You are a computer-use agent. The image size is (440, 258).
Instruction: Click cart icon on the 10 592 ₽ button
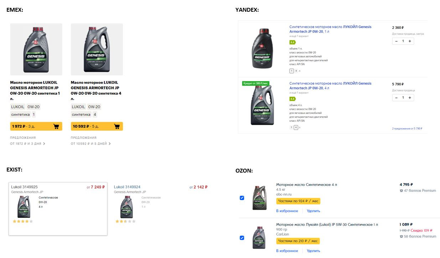click(x=117, y=126)
